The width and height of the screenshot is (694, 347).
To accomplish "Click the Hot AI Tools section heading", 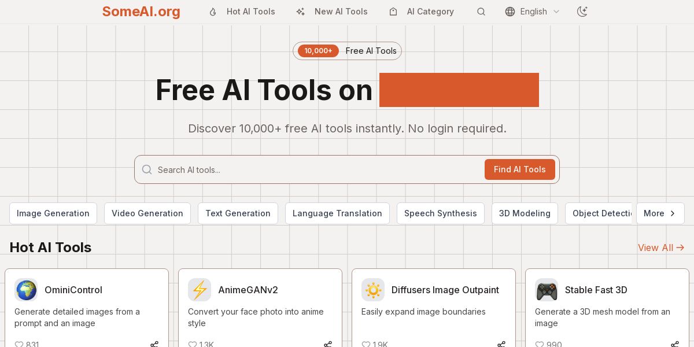I will click(x=50, y=248).
